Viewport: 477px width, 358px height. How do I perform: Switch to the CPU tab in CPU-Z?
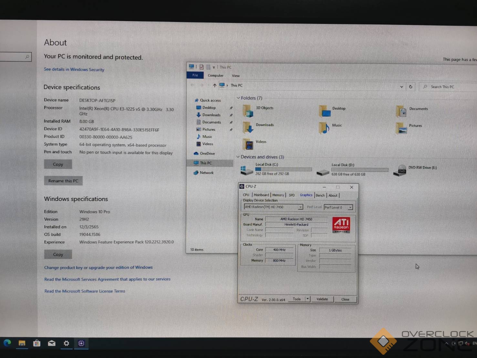246,195
